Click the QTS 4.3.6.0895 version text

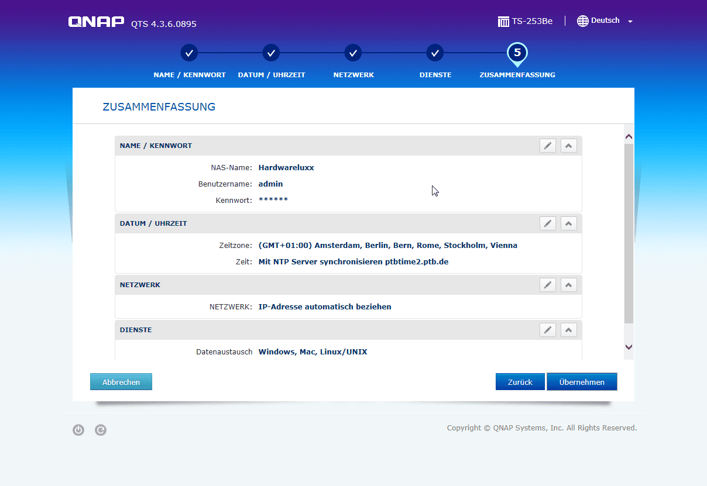point(164,24)
